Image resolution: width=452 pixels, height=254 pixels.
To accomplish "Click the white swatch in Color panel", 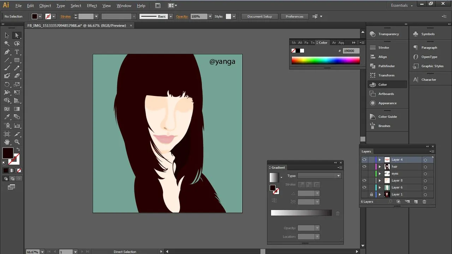I will point(302,51).
